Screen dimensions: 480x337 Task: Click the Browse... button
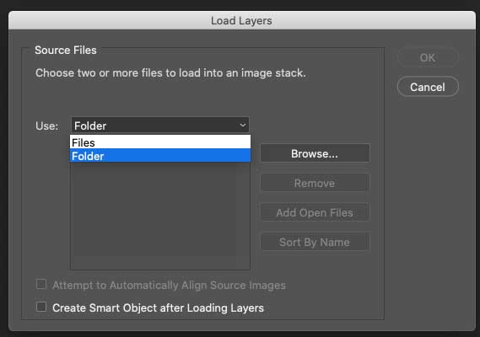tap(315, 153)
